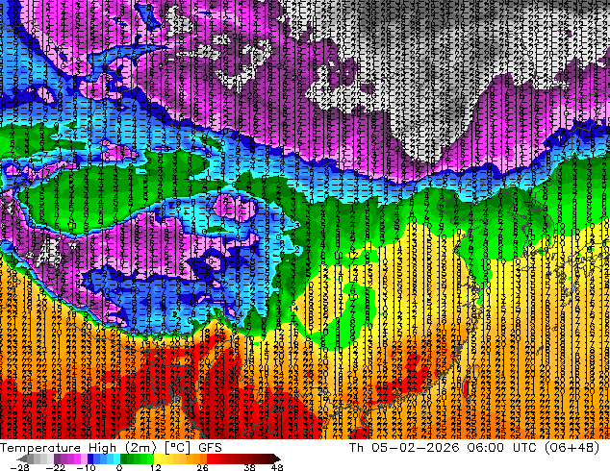The width and height of the screenshot is (610, 471).
Task: Click the yellow legend swatch above 12
Action: [157, 459]
